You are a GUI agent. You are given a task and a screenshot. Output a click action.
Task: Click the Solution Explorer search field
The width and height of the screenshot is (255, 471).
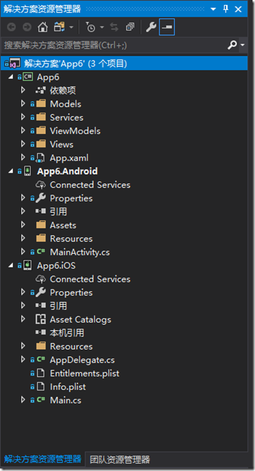(x=114, y=46)
